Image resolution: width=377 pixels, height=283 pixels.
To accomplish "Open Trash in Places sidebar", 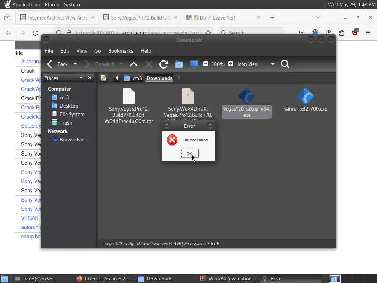I will click(x=61, y=123).
